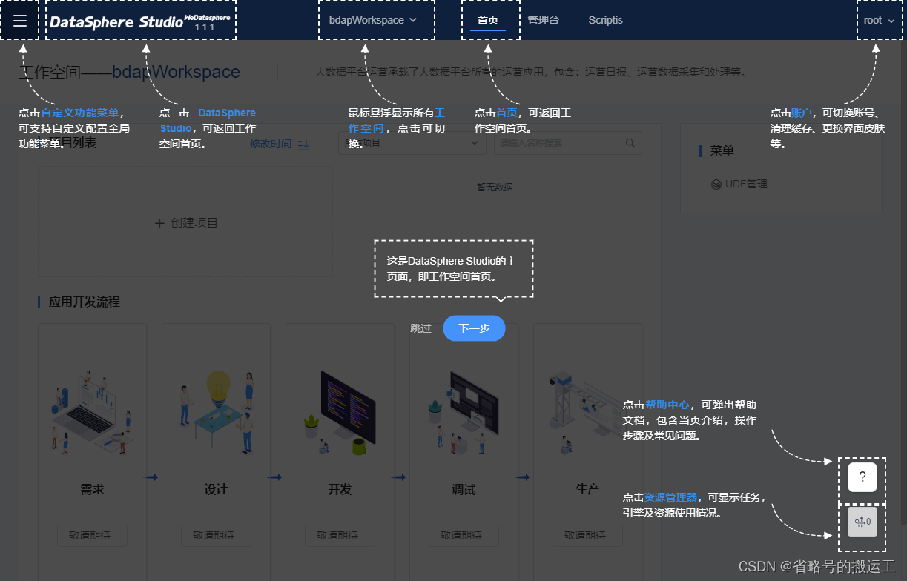Sort projects by 修改时间
The width and height of the screenshot is (907, 581).
pyautogui.click(x=271, y=144)
